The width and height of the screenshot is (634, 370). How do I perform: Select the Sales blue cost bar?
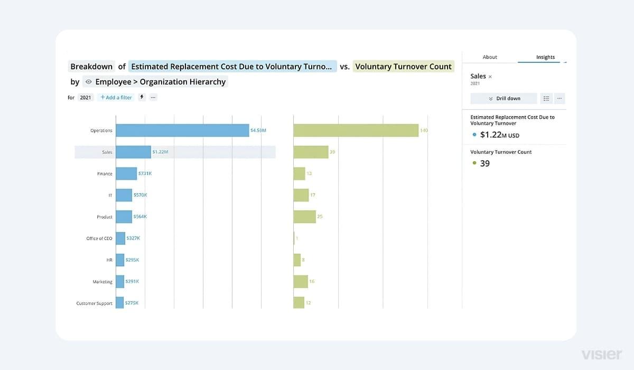tap(133, 152)
